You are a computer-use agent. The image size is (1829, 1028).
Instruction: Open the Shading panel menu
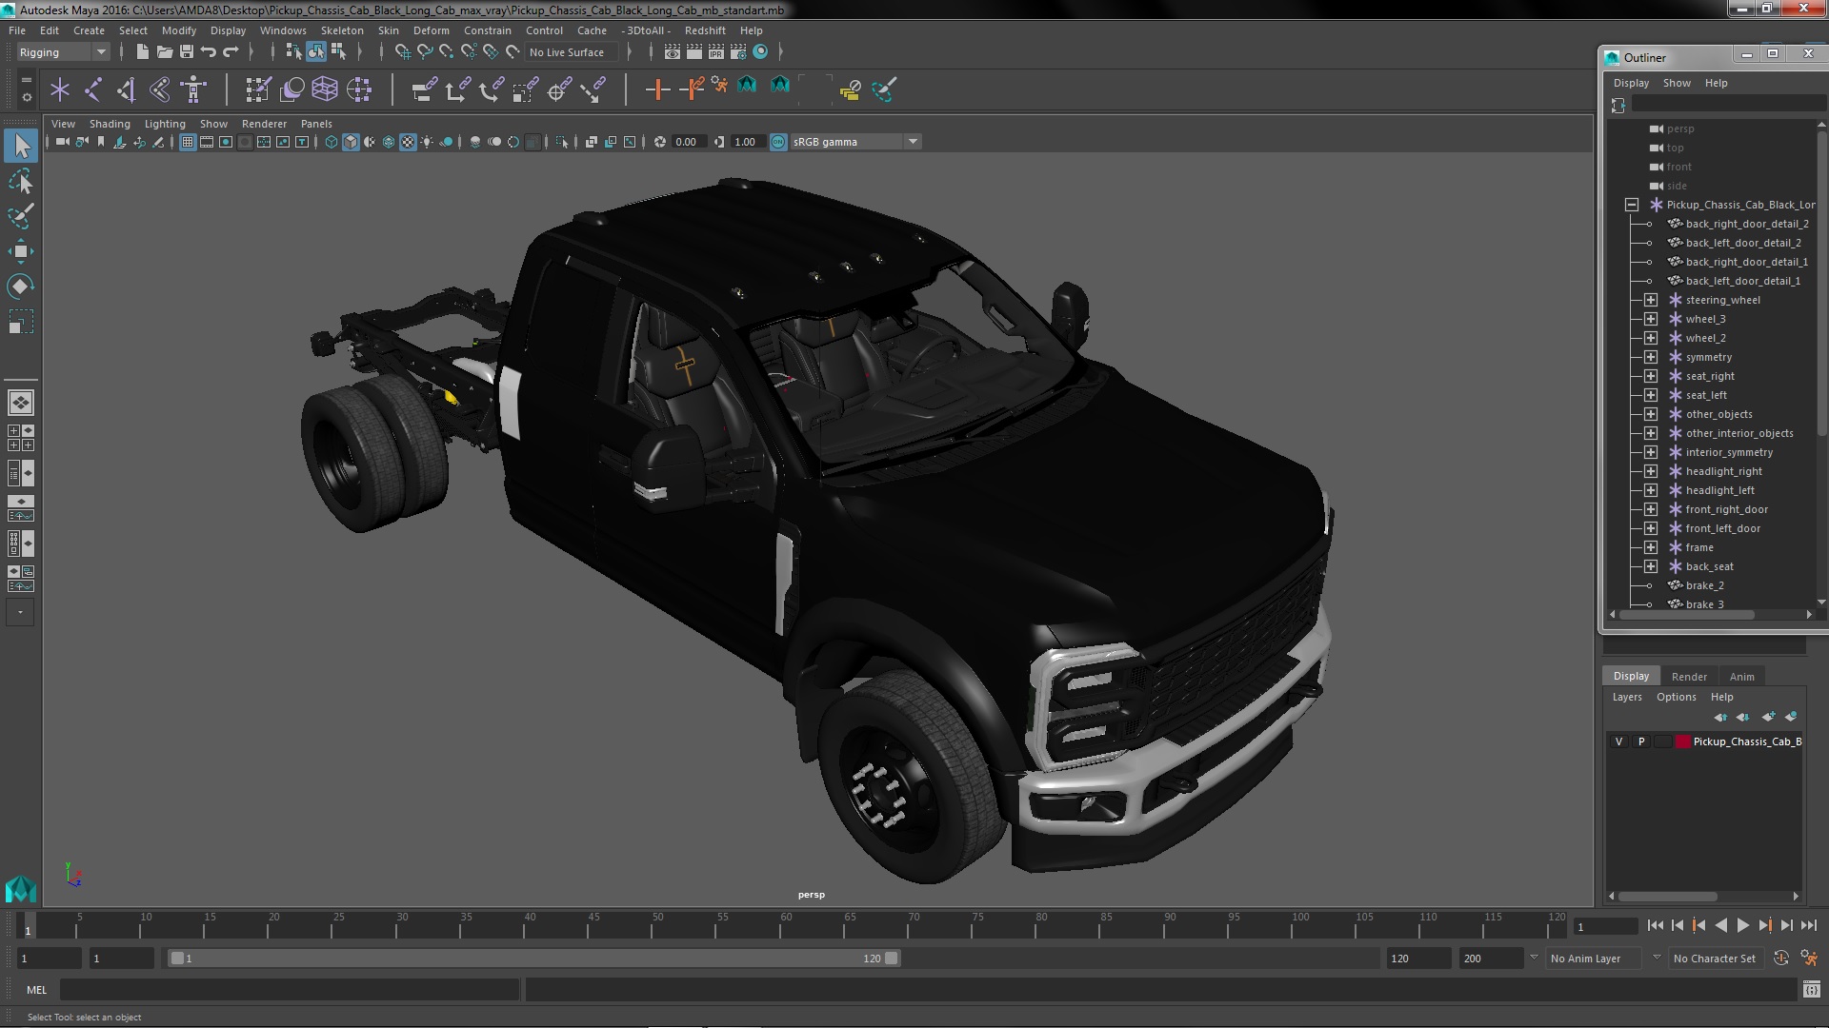110,124
